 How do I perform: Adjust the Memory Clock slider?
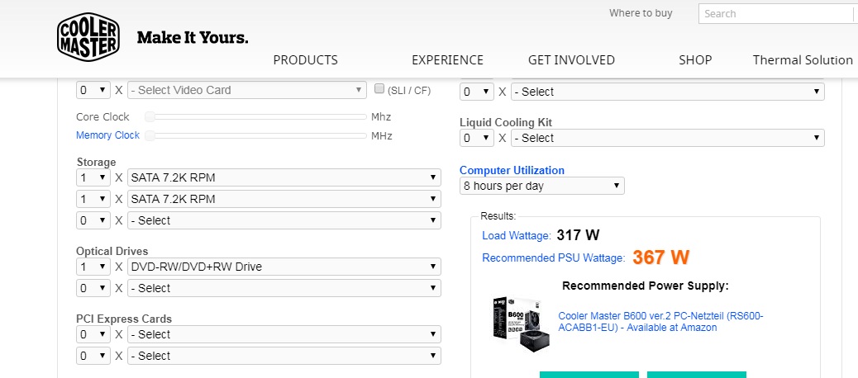tap(150, 135)
